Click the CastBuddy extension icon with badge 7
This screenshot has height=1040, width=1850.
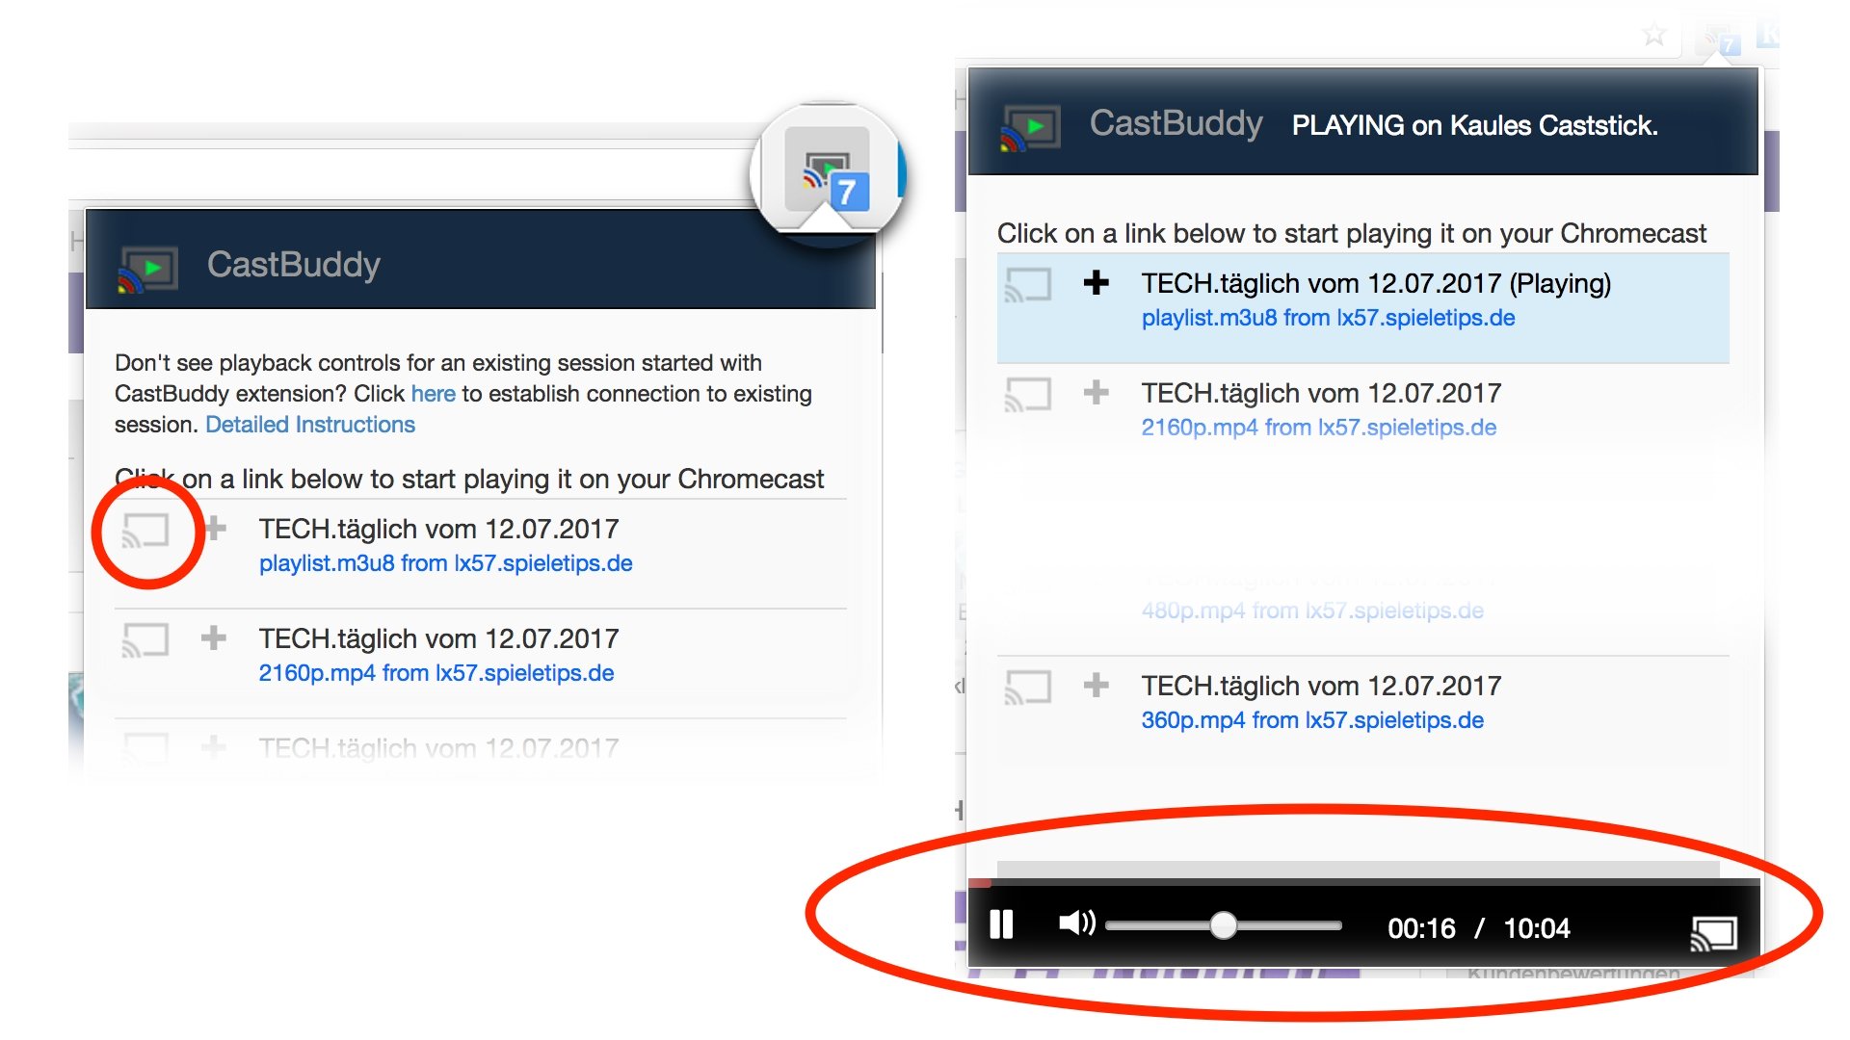[x=828, y=171]
